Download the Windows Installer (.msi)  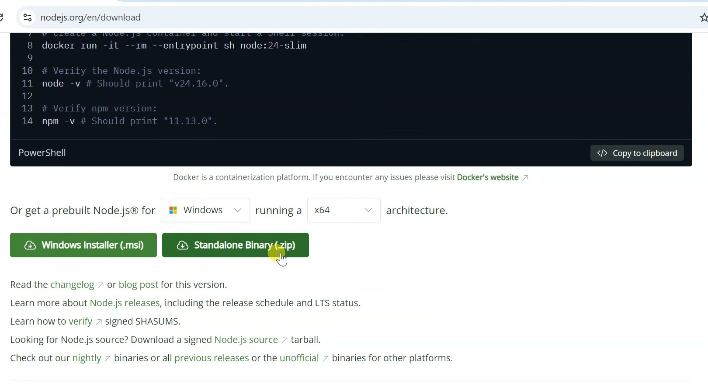tap(83, 245)
